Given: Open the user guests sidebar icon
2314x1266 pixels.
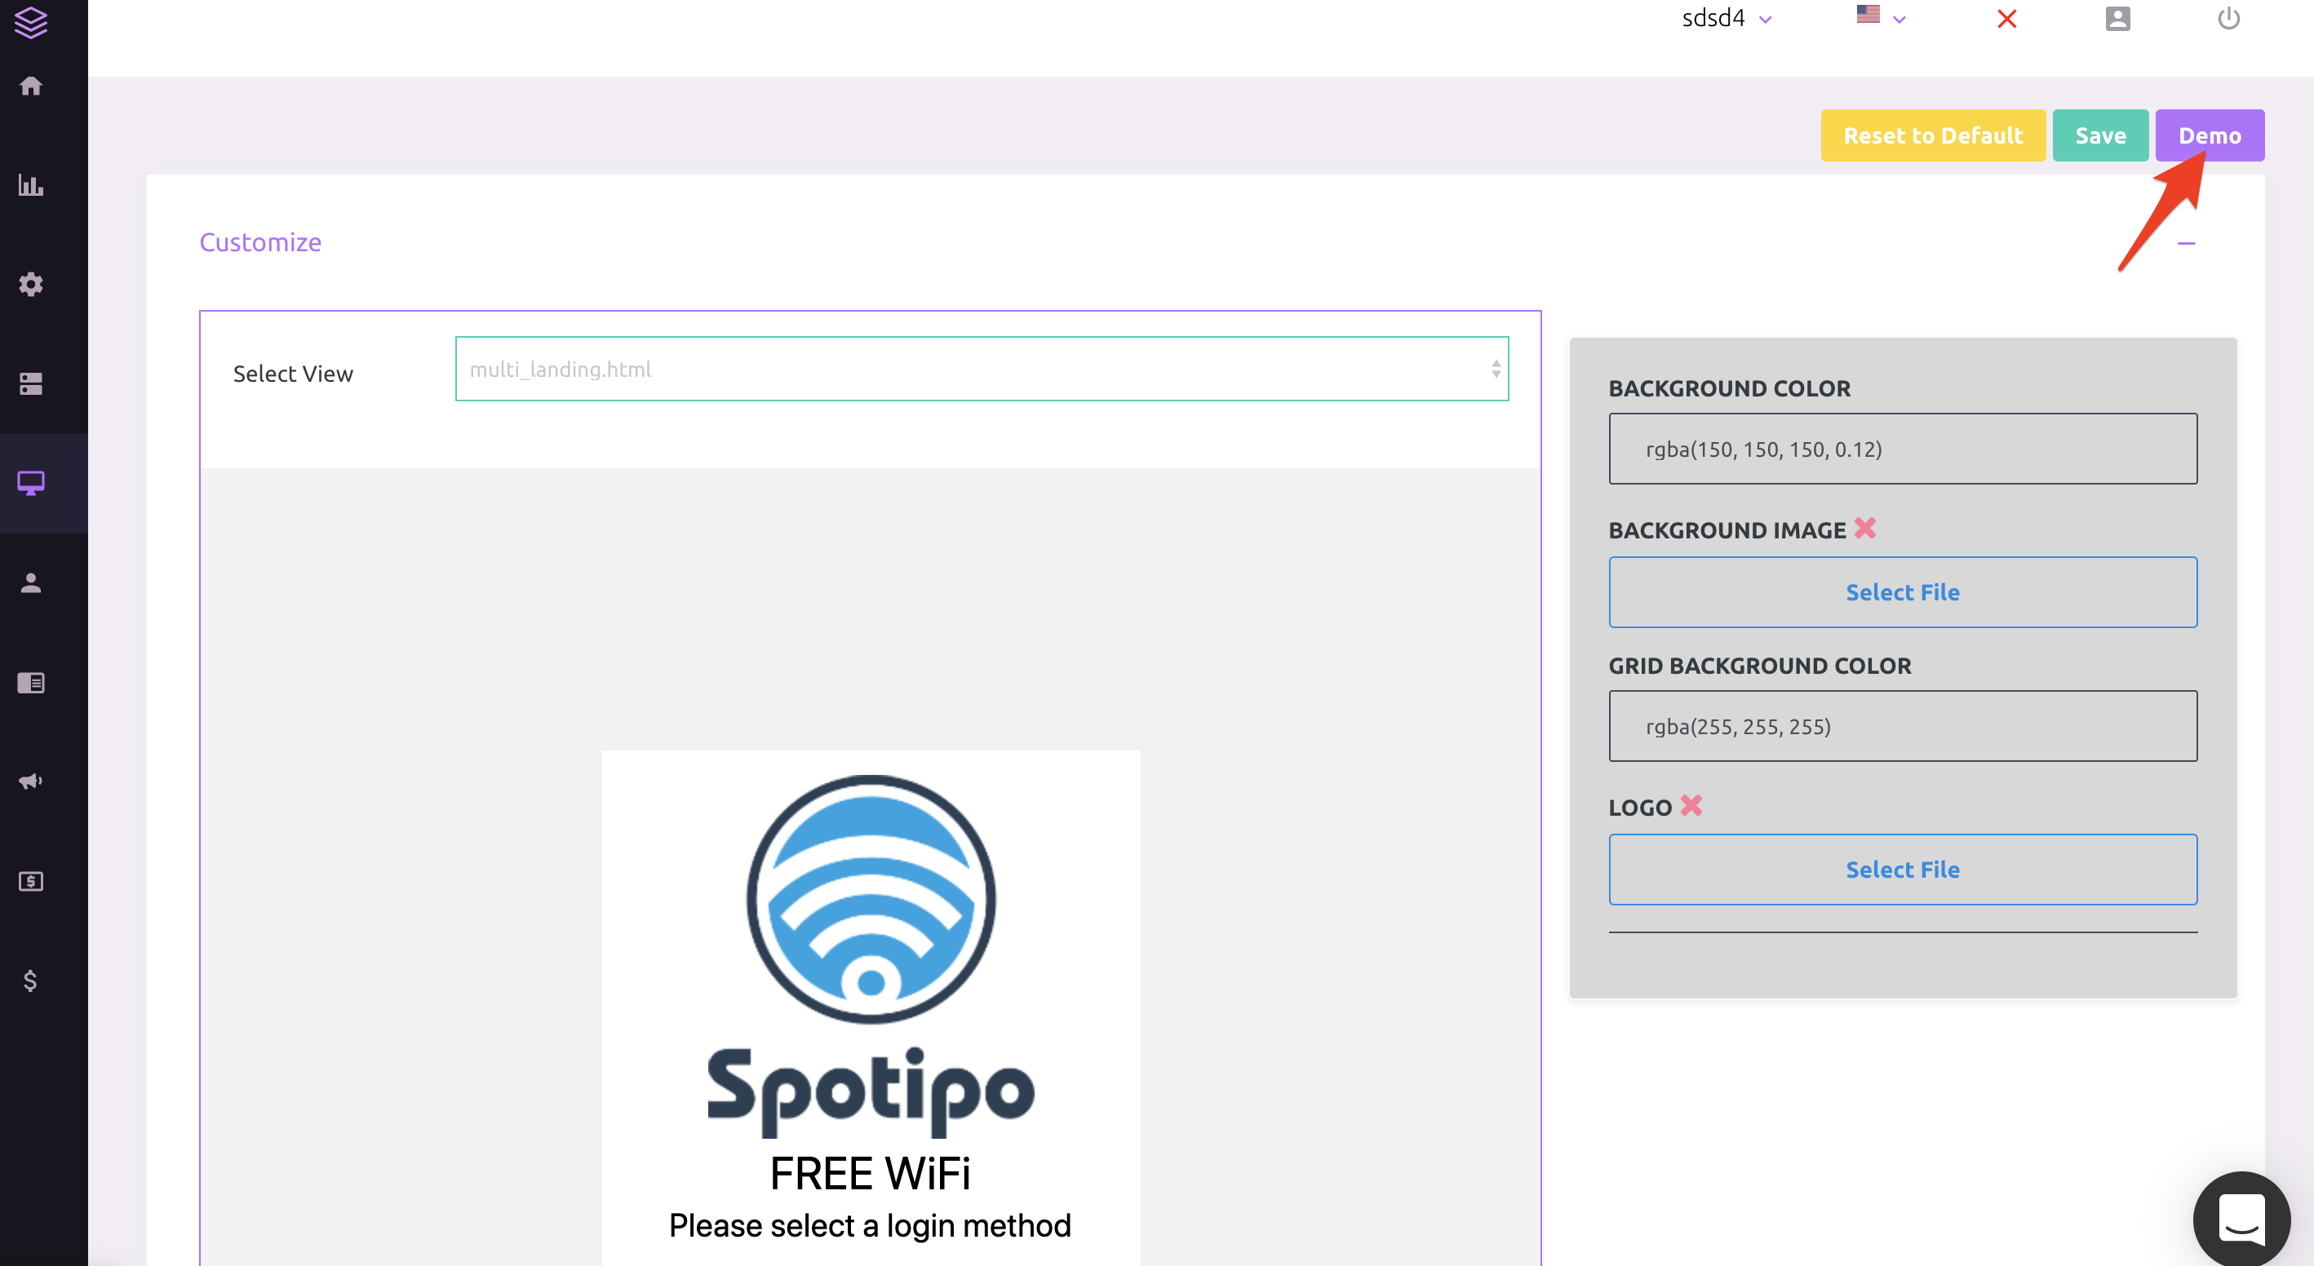Looking at the screenshot, I should click(30, 582).
